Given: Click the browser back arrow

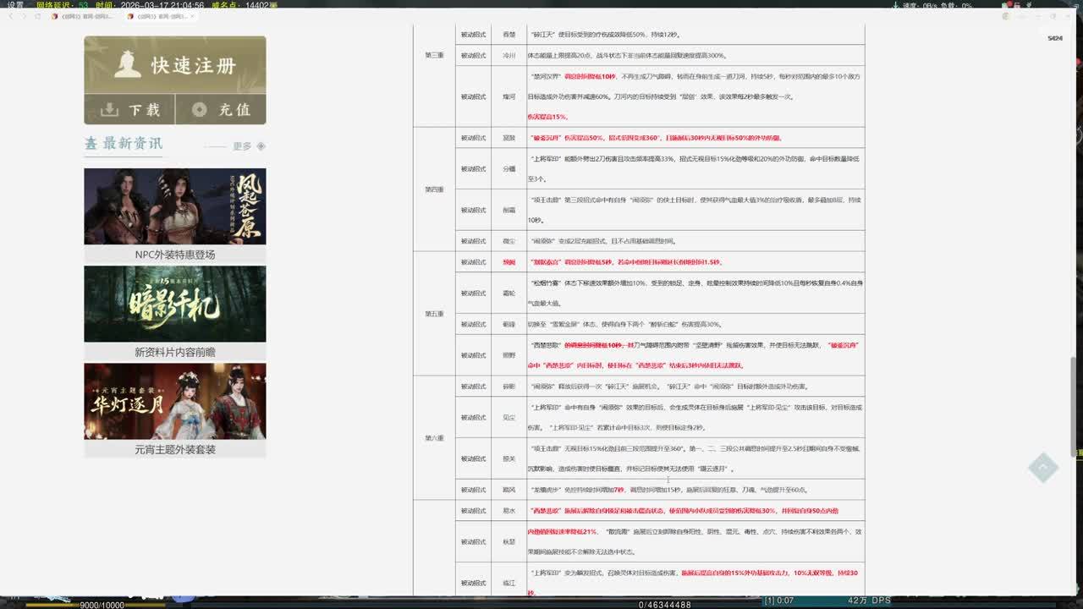Looking at the screenshot, I should pos(9,16).
